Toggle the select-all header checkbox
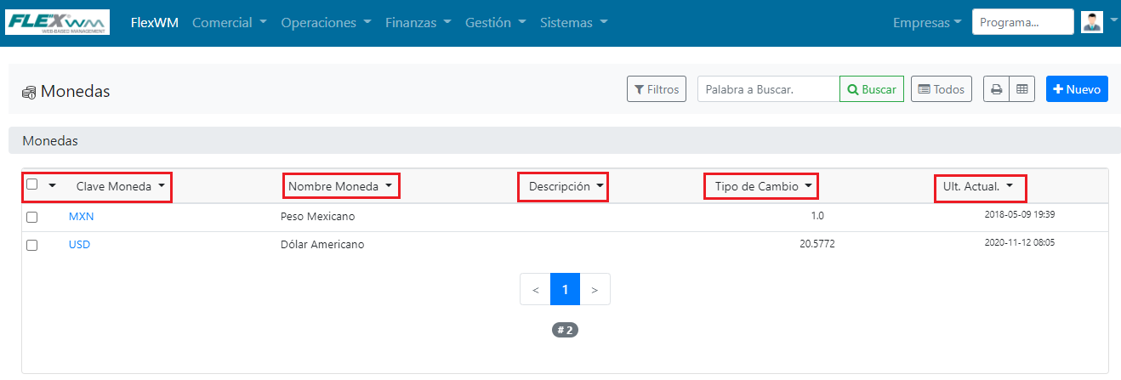The height and width of the screenshot is (380, 1121). pyautogui.click(x=32, y=184)
